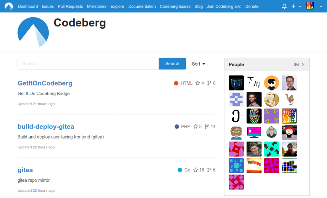View forks of build-deploy-gitea

[x=210, y=126]
